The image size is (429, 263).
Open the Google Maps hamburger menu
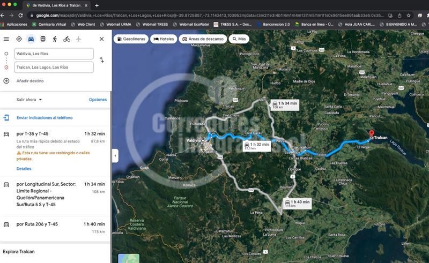[6, 39]
